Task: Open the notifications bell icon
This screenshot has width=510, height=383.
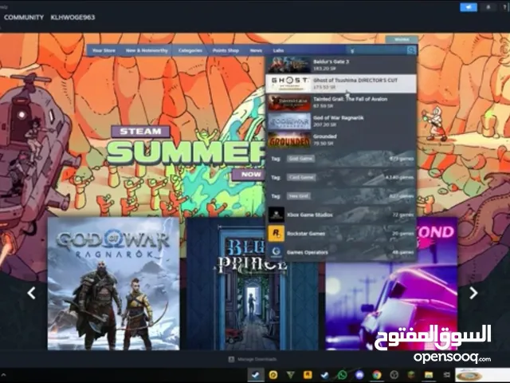Action: click(488, 7)
